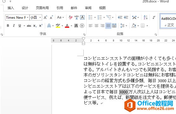Switch to 引用 tab
Screen dimensions: 176x114
point(60,8)
